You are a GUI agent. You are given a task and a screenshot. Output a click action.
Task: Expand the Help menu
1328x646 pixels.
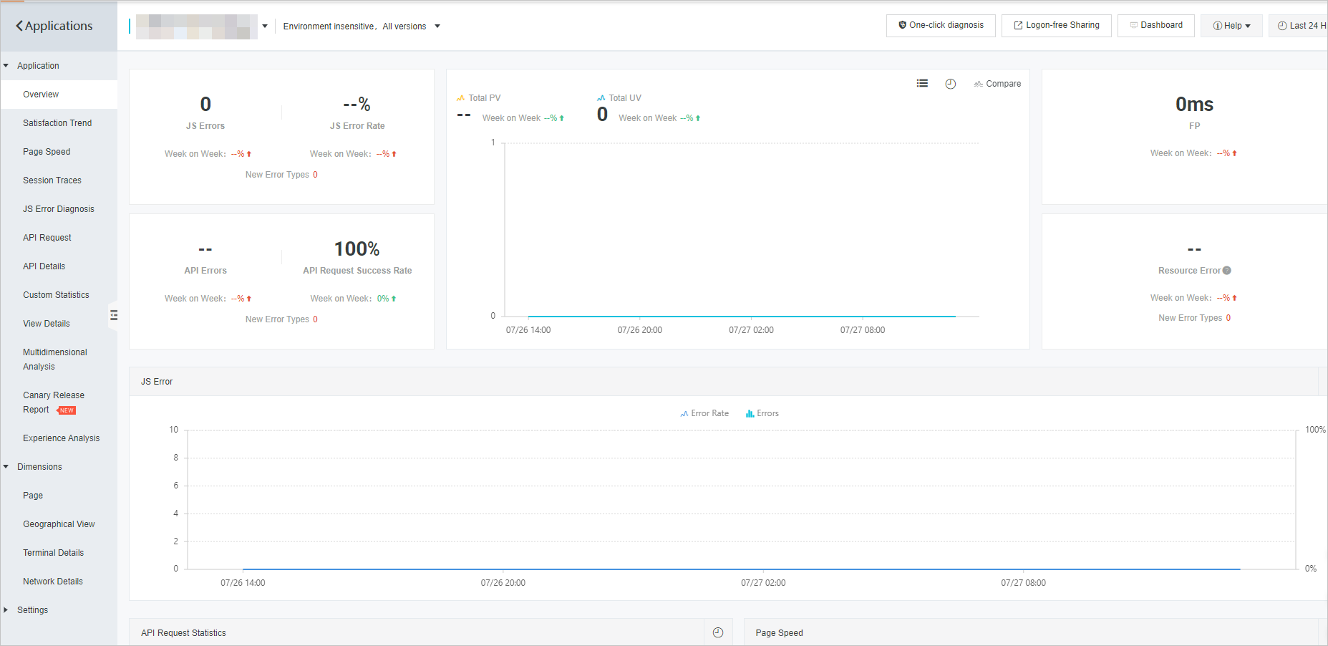tap(1231, 26)
